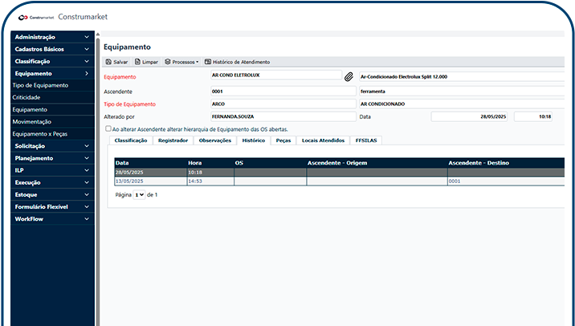
Task: Switch to the Classificação tab
Action: point(131,141)
